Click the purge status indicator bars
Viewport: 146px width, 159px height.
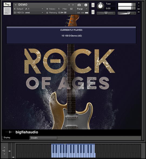click(x=83, y=13)
